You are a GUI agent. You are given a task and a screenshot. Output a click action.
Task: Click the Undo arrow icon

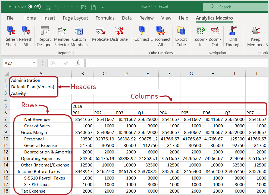[x=58, y=7]
